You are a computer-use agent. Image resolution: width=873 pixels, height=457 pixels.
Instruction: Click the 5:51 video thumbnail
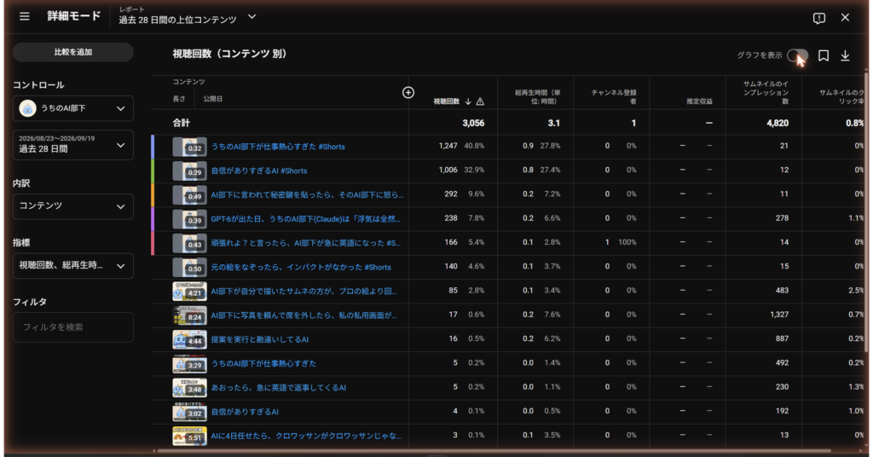[x=189, y=437]
